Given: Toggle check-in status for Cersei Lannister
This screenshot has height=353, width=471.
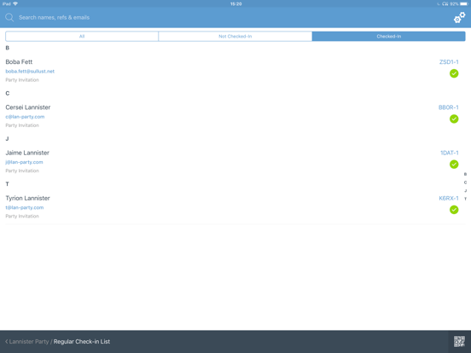Looking at the screenshot, I should tap(454, 119).
